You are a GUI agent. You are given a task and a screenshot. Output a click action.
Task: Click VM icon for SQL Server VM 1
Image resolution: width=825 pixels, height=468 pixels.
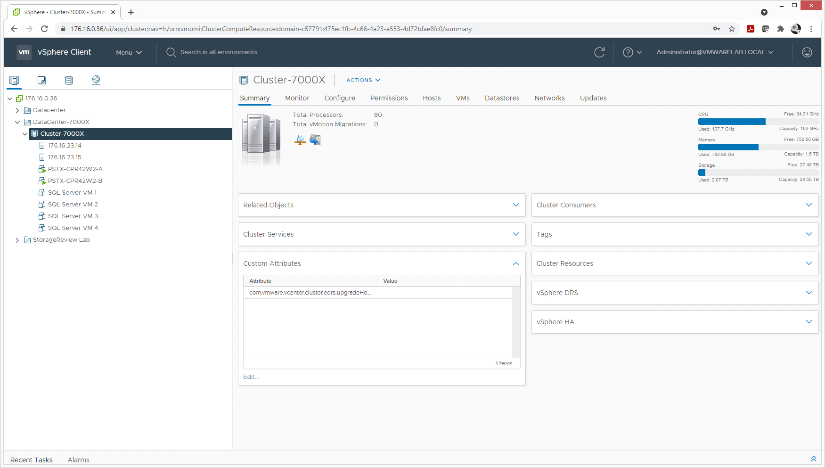point(42,193)
